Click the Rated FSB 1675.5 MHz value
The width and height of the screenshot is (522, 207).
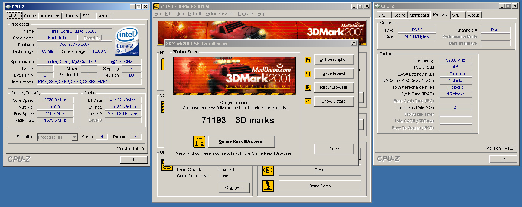click(55, 121)
